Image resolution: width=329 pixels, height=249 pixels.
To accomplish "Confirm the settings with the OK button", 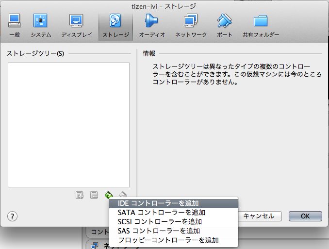I will click(x=305, y=216).
